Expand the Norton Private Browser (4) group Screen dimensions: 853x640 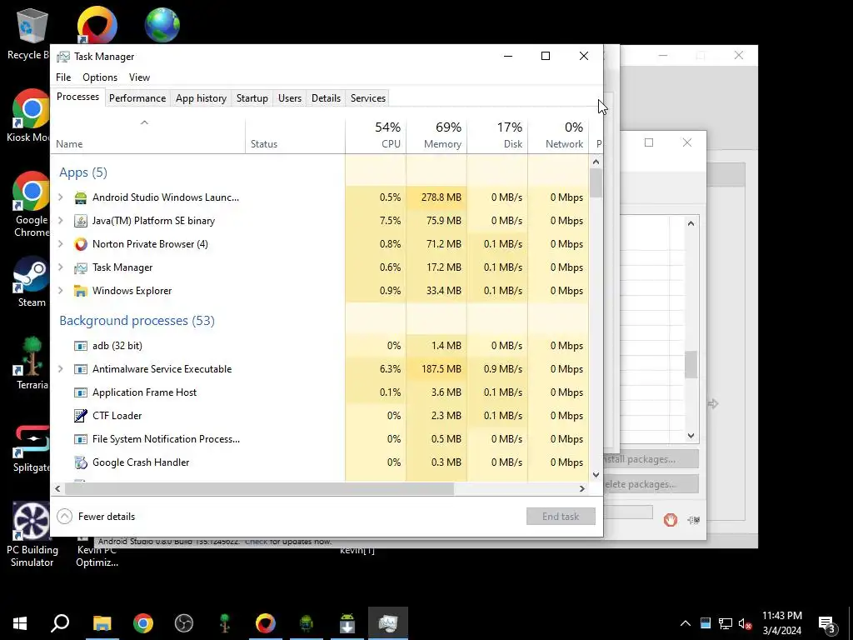[60, 244]
